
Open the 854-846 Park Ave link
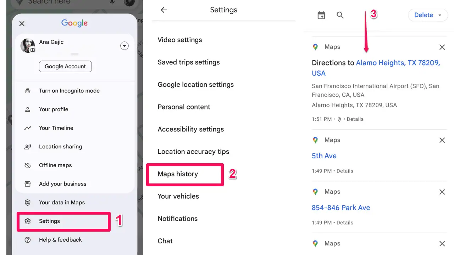(341, 208)
